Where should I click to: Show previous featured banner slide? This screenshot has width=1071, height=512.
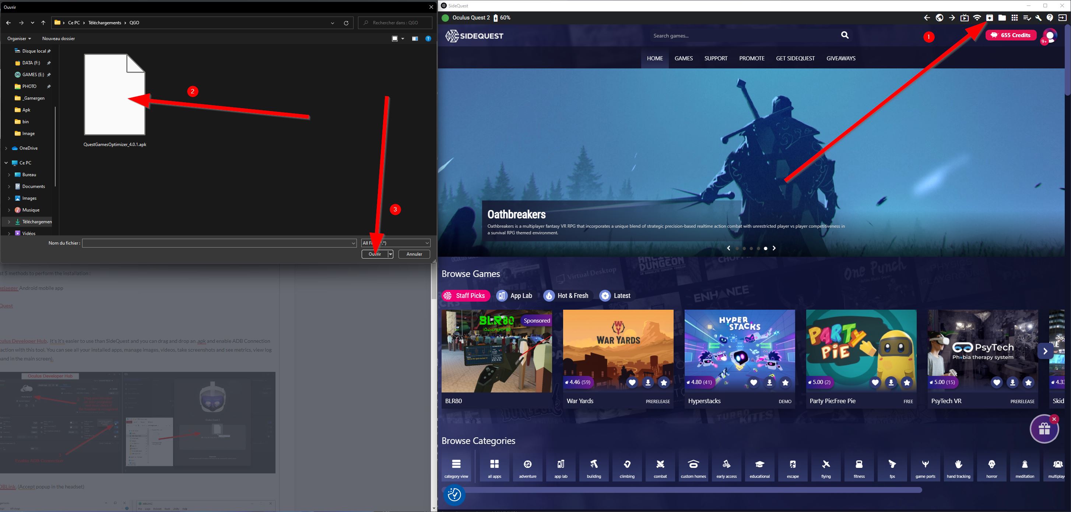pyautogui.click(x=728, y=248)
